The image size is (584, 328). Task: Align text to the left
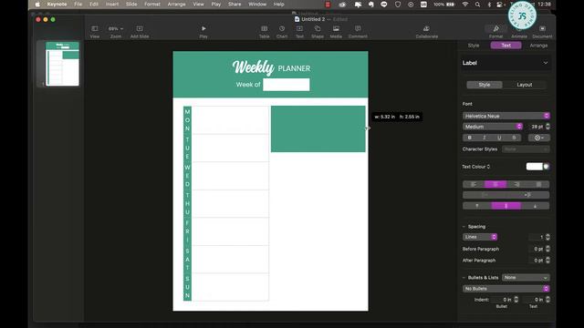tap(474, 184)
